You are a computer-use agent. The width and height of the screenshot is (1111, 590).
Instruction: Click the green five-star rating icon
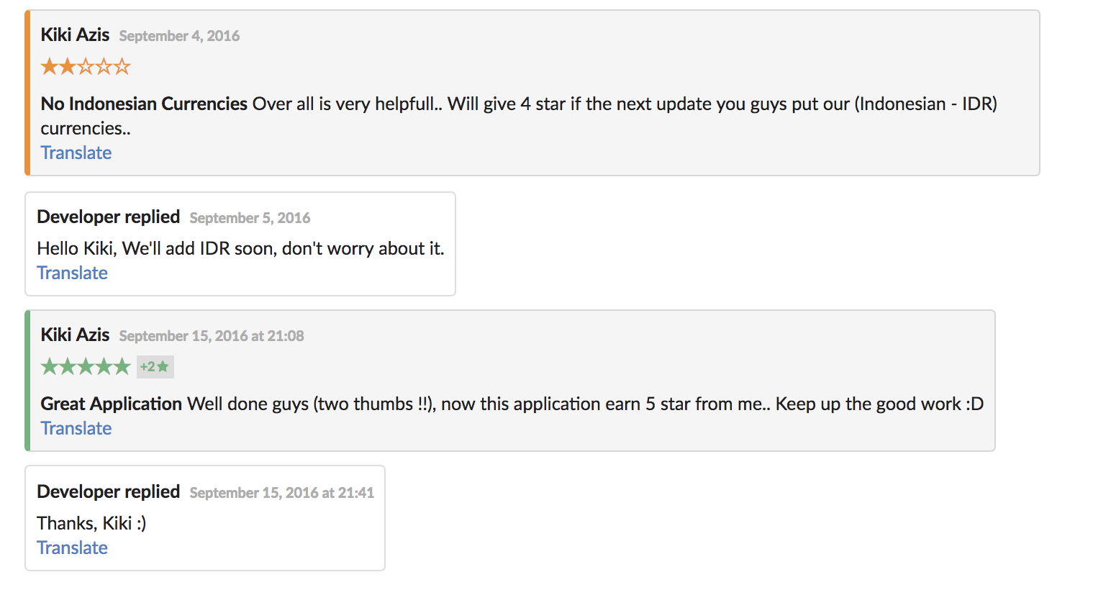coord(86,367)
